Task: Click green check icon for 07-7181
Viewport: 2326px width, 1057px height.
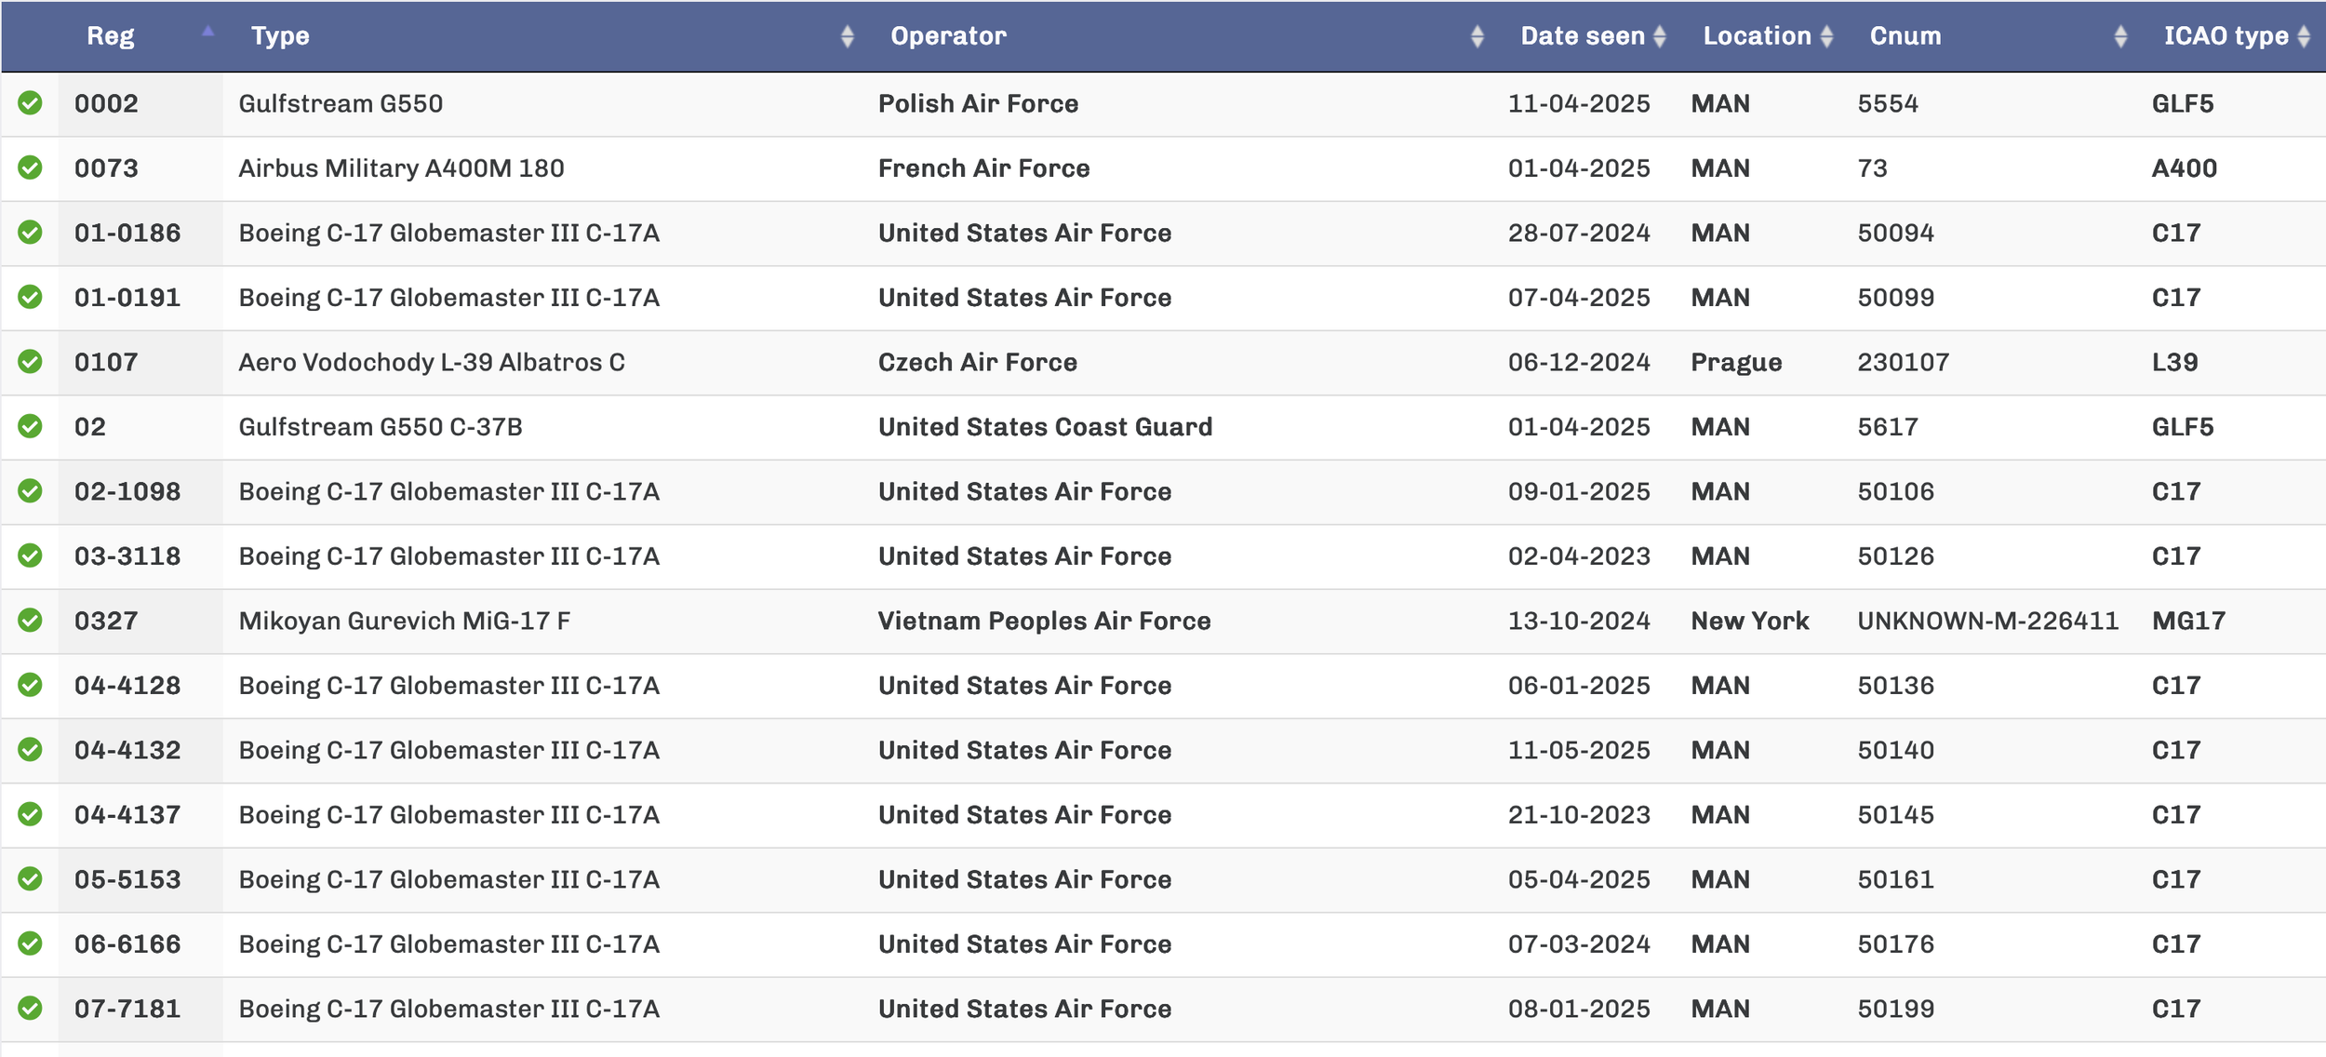Action: point(30,1009)
